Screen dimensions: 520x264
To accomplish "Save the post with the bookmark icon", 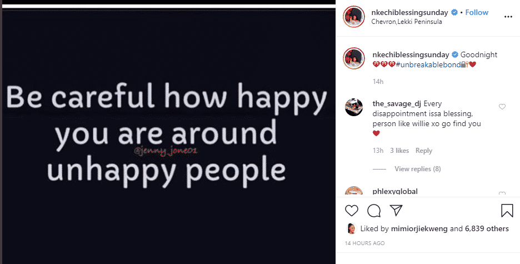I will coord(507,211).
